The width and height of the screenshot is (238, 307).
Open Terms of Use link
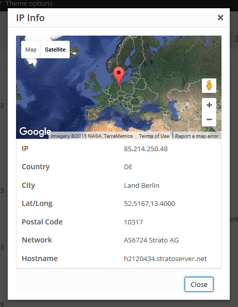coord(154,136)
